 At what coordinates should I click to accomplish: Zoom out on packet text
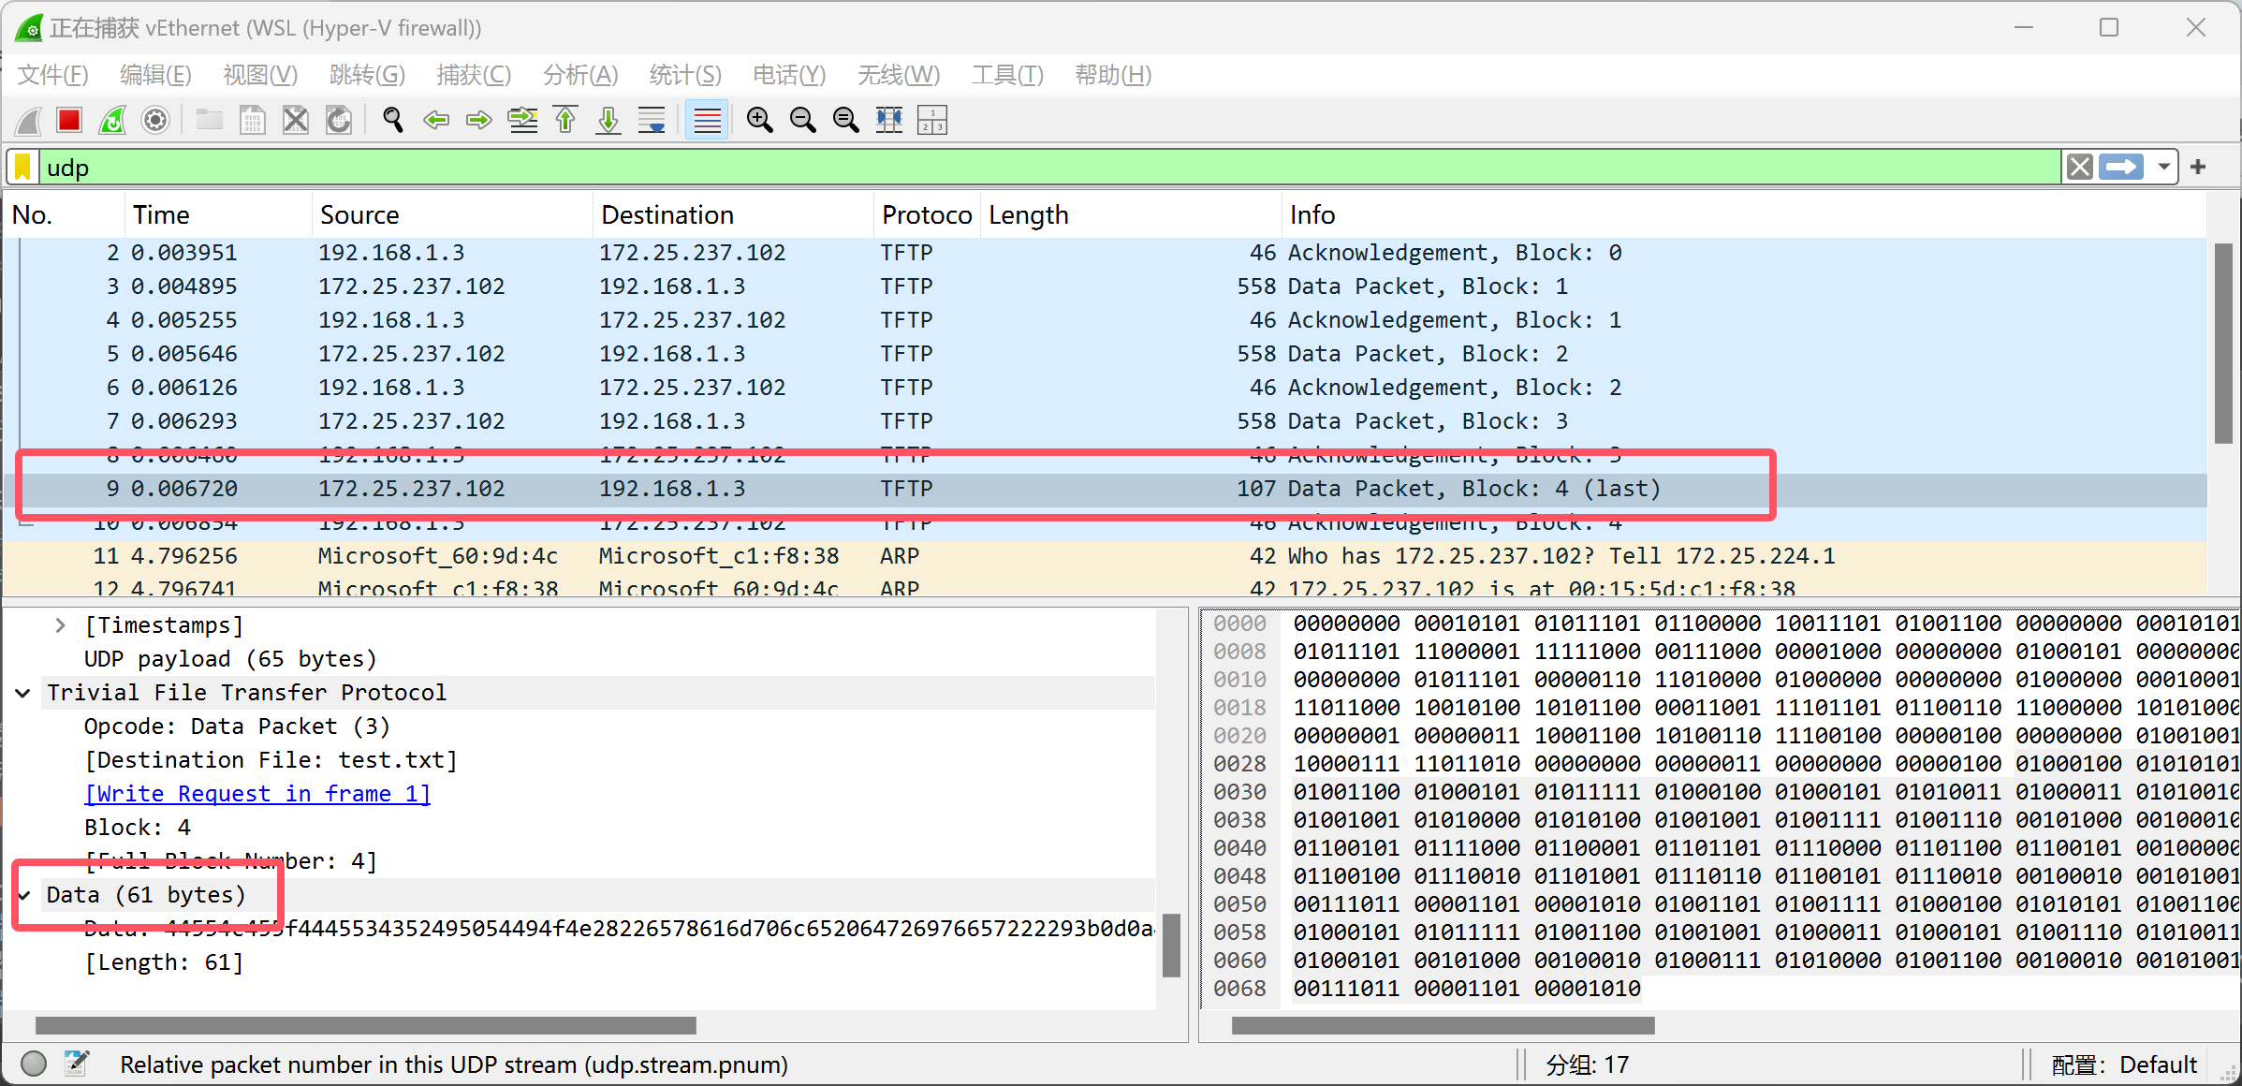tap(802, 120)
